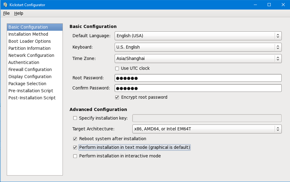Open the Keyboard layout dropdown
The image size is (290, 182).
point(198,47)
